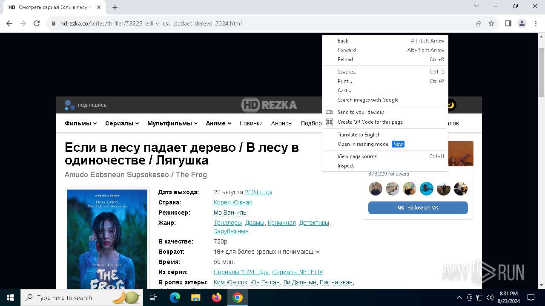Select Print... in context menu
The width and height of the screenshot is (545, 306).
(385, 81)
